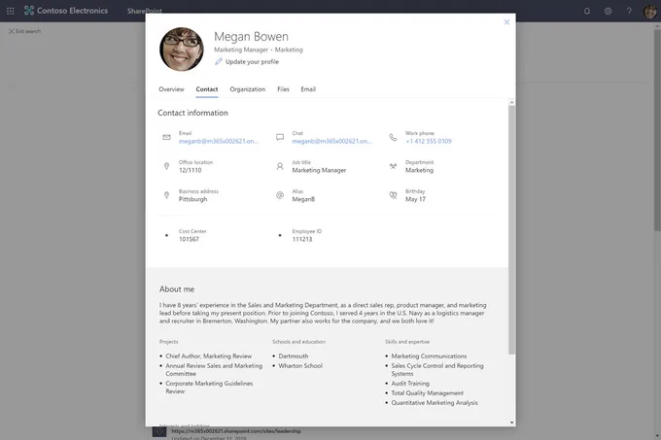661x440 pixels.
Task: Click the Contoso Electronics logo
Action: [29, 11]
